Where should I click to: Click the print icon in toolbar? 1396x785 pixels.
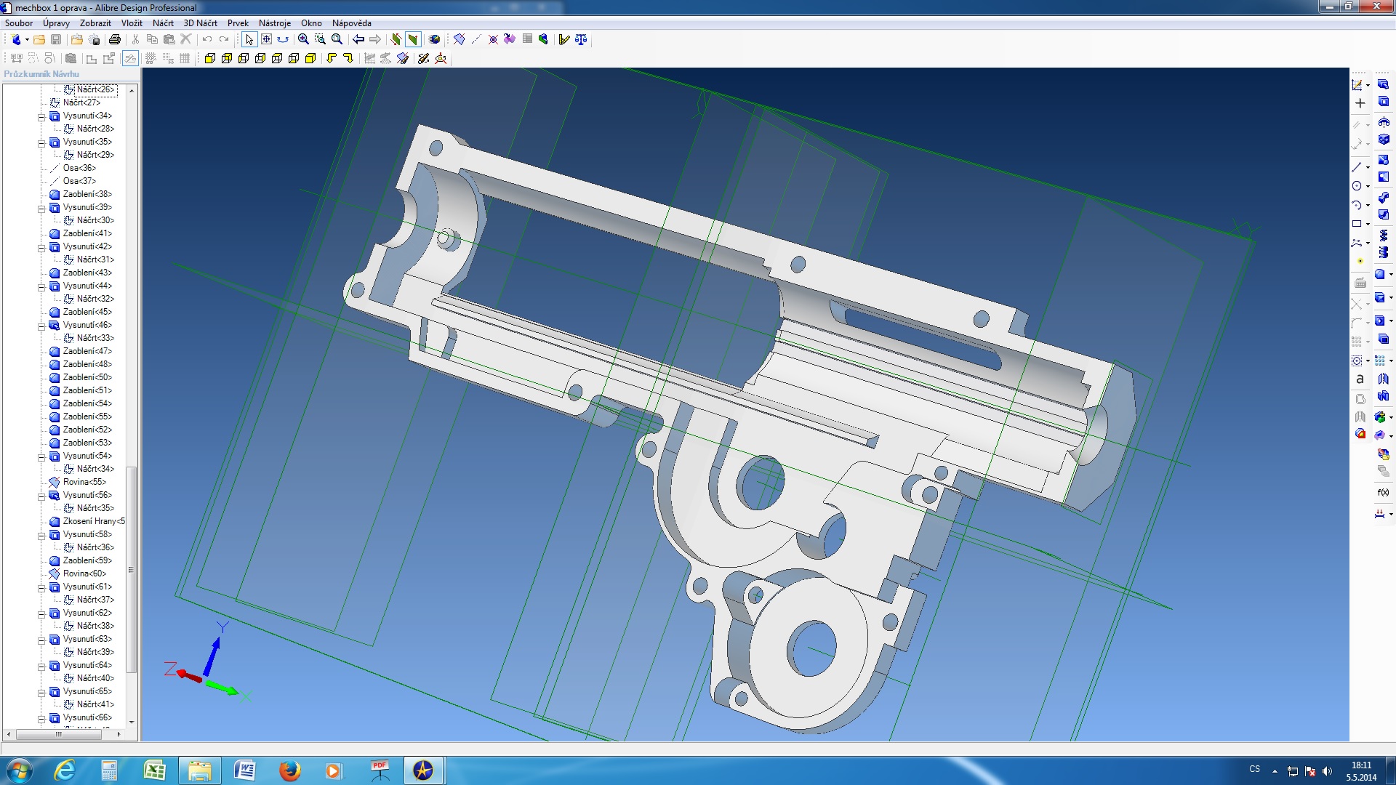pyautogui.click(x=114, y=39)
